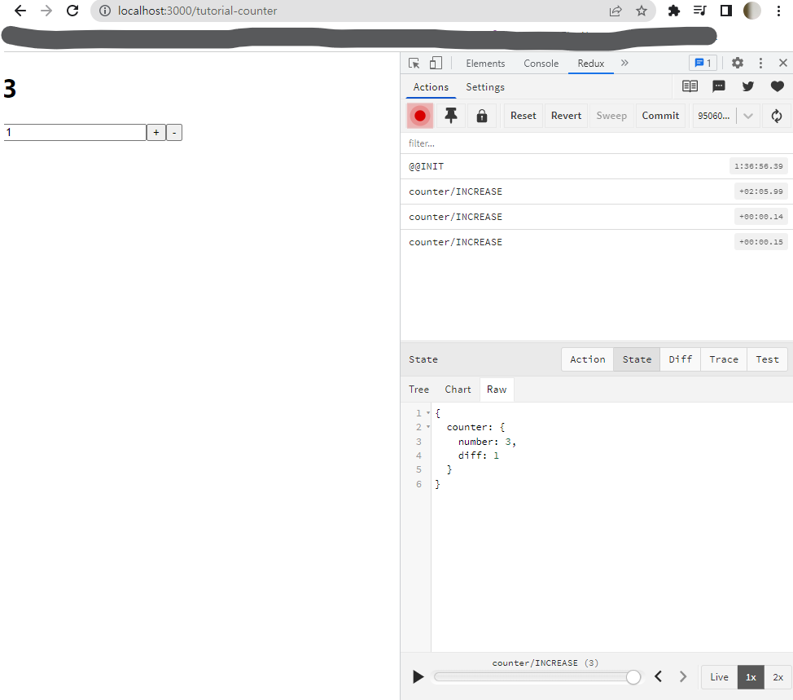Open the media control playlist icon
Viewport: 793px width, 700px height.
[700, 11]
